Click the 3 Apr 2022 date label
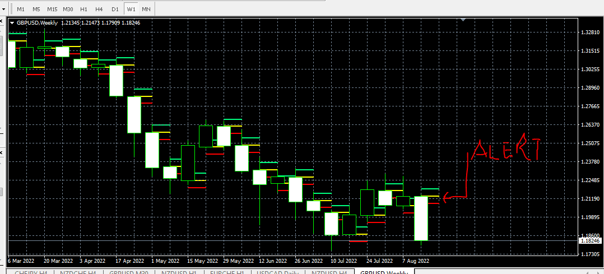604x274 pixels. coord(93,261)
